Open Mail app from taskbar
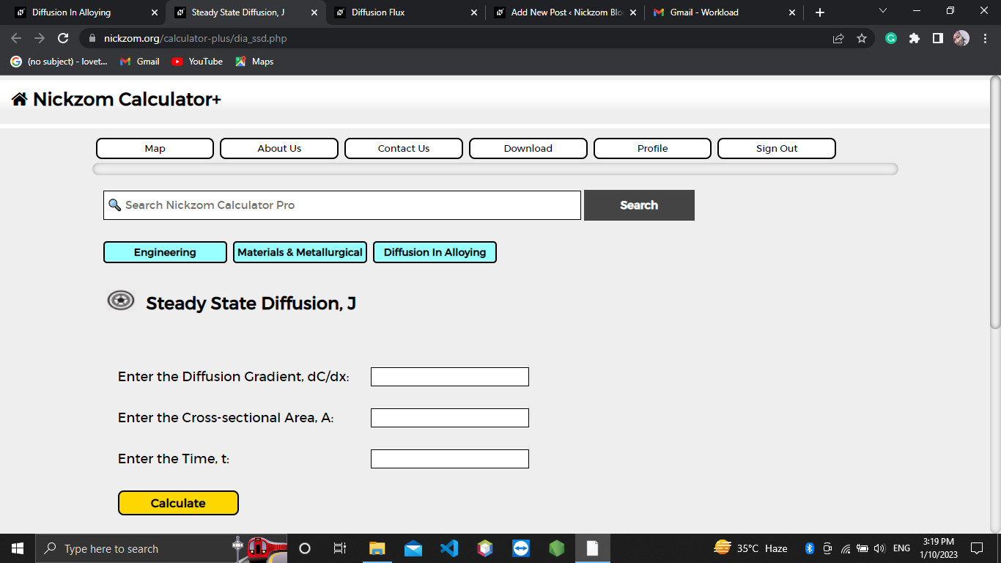 coord(413,548)
